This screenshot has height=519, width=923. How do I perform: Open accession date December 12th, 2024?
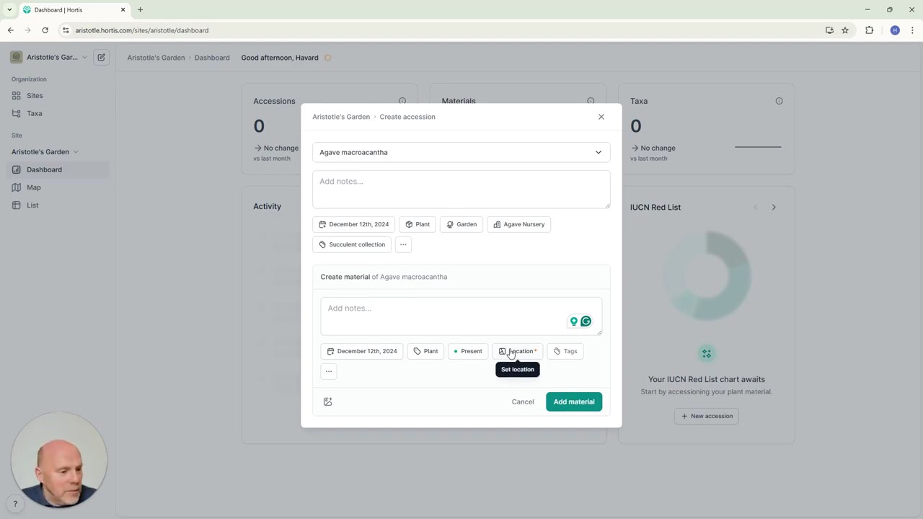coord(354,224)
